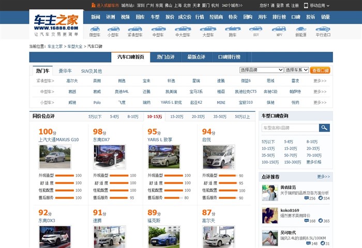362x248 pixels.
Task: Open the 东南DX7 title link
Action: (x=101, y=139)
